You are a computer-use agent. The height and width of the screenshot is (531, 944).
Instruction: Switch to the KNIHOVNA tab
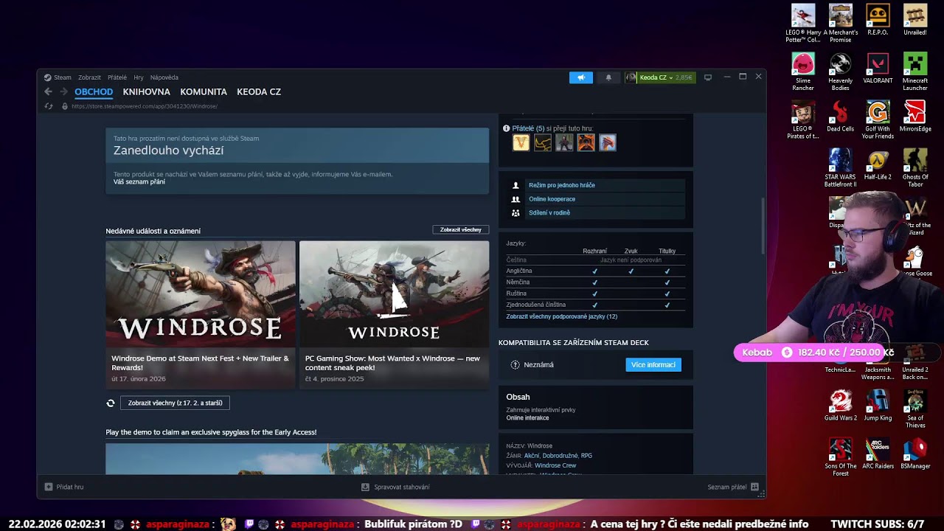coord(147,92)
